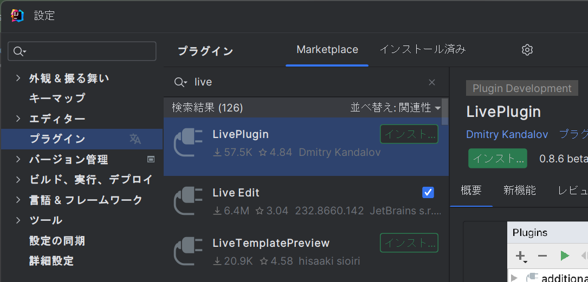Click the 6.4M downloads icon of Live Edit

217,211
